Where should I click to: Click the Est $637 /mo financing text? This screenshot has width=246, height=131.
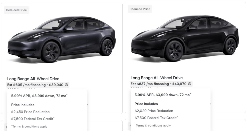[150, 84]
